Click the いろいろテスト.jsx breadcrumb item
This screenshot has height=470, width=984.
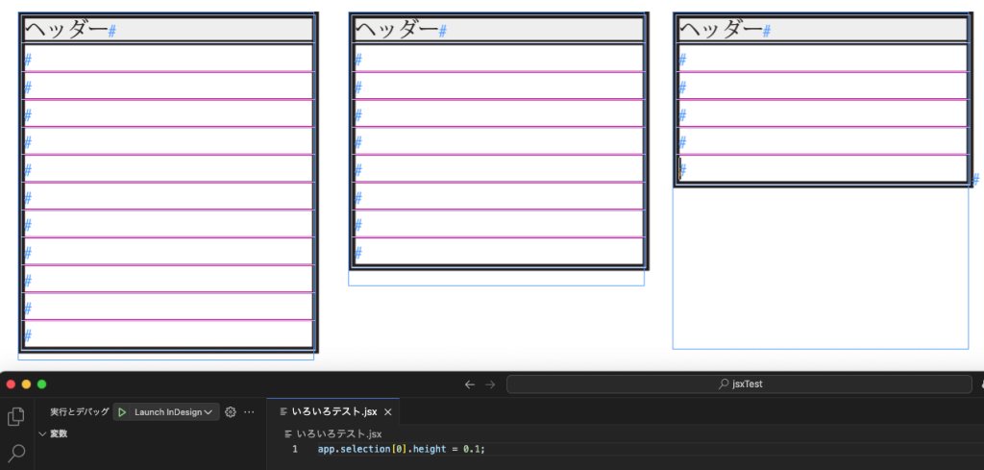[338, 433]
